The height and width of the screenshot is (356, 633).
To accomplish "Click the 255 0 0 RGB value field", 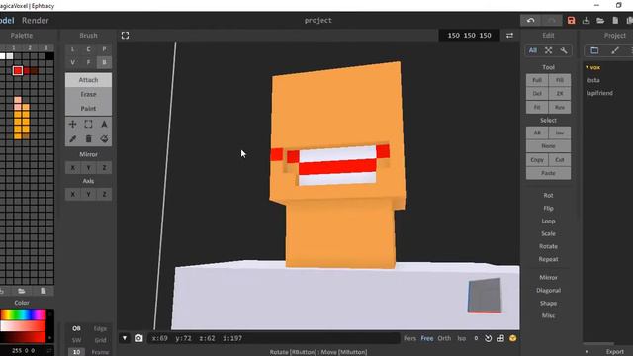I will pyautogui.click(x=25, y=350).
